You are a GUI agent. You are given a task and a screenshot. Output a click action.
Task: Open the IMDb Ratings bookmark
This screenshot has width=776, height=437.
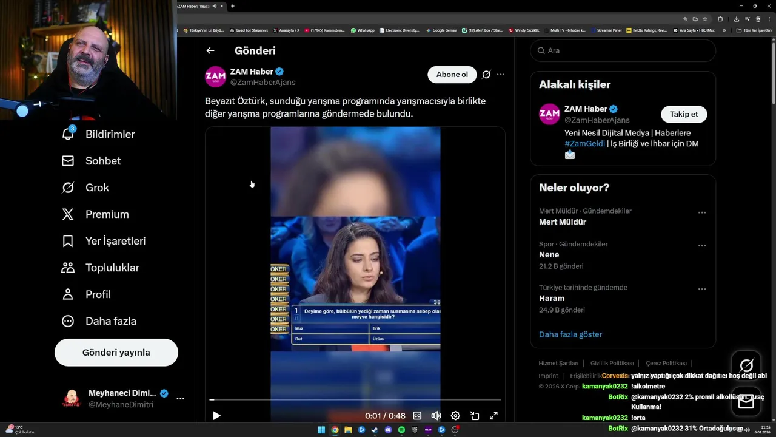pos(647,30)
